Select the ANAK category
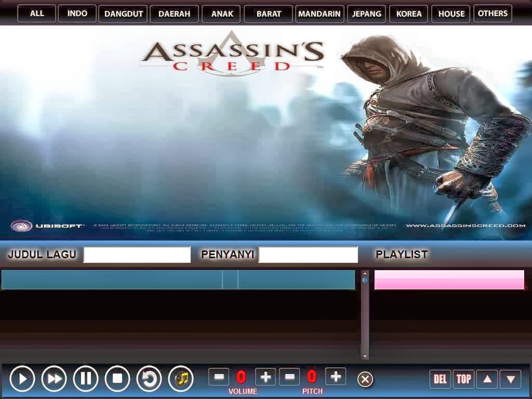The width and height of the screenshot is (532, 399). coord(222,14)
